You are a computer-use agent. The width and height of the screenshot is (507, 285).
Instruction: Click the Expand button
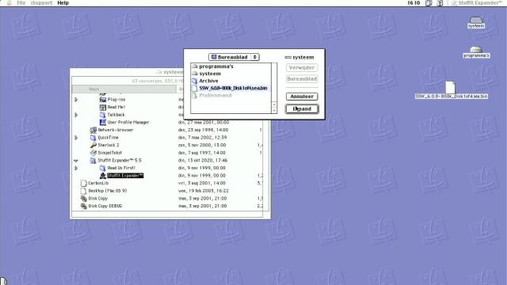point(302,109)
